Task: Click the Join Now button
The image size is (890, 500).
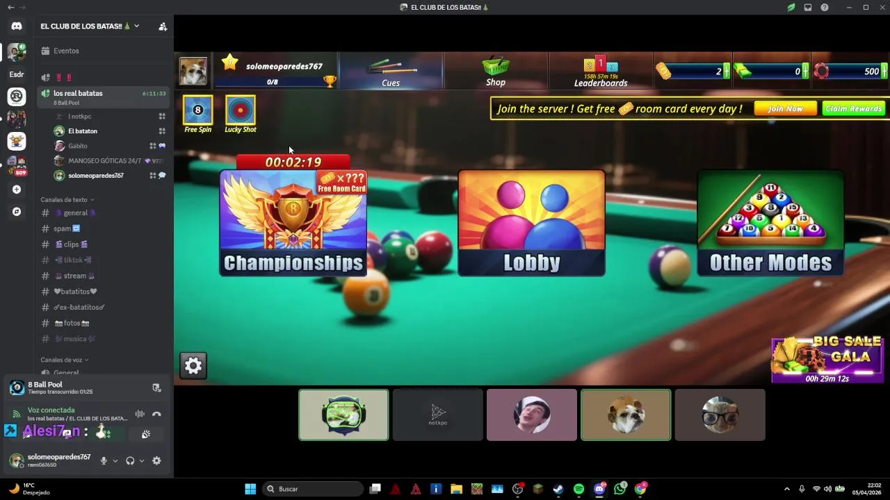Action: (786, 108)
